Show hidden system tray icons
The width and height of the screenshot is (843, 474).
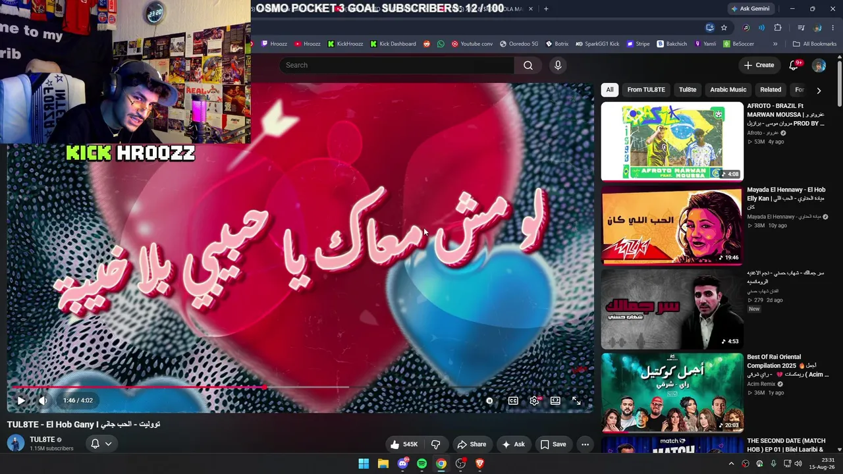pyautogui.click(x=731, y=463)
